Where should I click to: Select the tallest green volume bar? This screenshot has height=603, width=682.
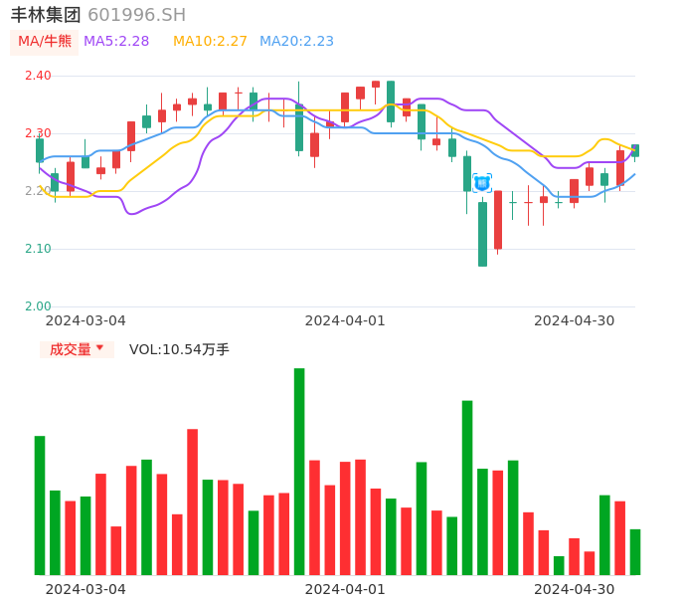(299, 471)
